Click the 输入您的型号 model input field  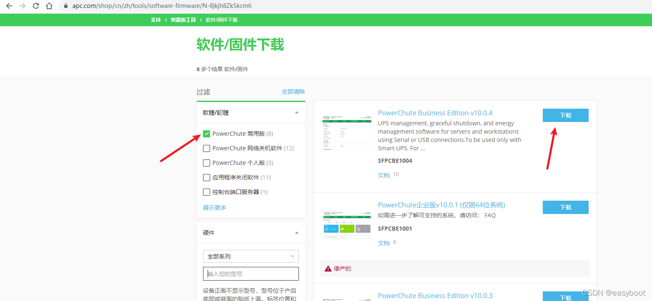click(251, 274)
